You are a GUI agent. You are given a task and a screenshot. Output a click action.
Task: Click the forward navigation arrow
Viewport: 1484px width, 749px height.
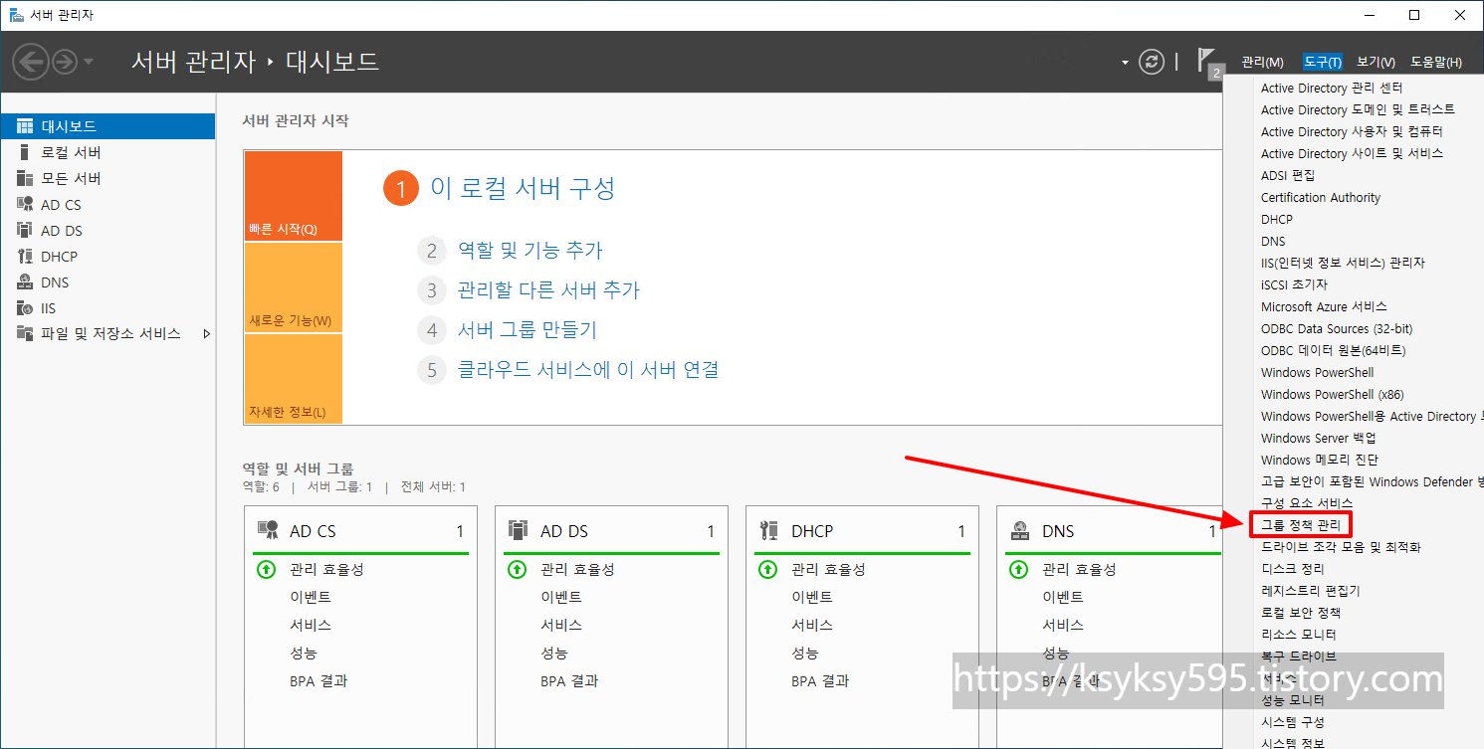click(x=64, y=62)
